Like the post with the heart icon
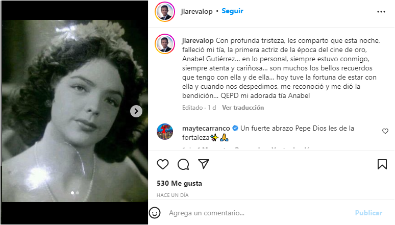Viewport: 395px width, 225px height. click(163, 164)
